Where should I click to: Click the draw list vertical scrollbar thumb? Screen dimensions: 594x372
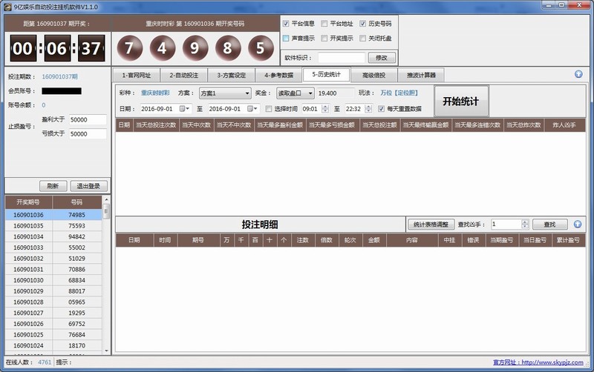coord(106,213)
